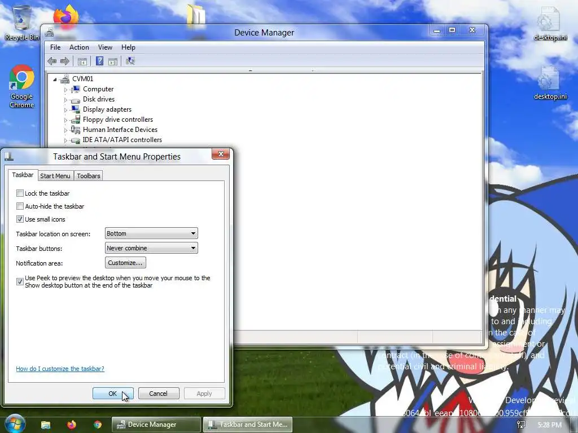The height and width of the screenshot is (433, 578).
Task: Open the Windows Start orb
Action: [x=14, y=424]
